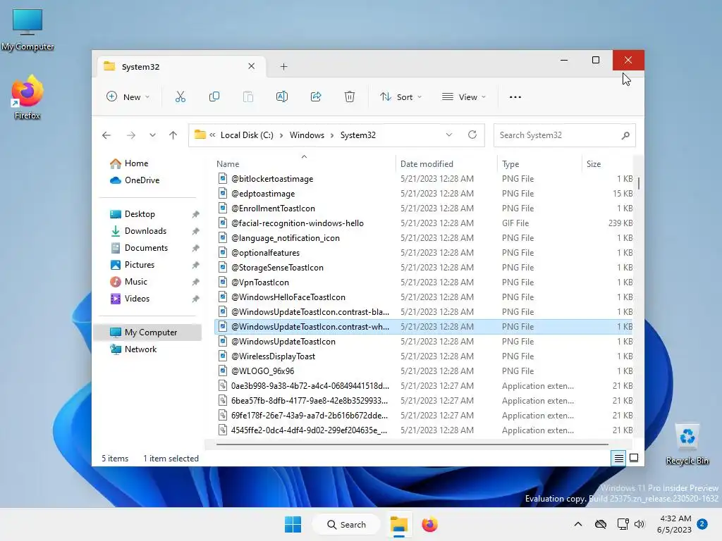Click the taskbar Search box

coord(346,524)
